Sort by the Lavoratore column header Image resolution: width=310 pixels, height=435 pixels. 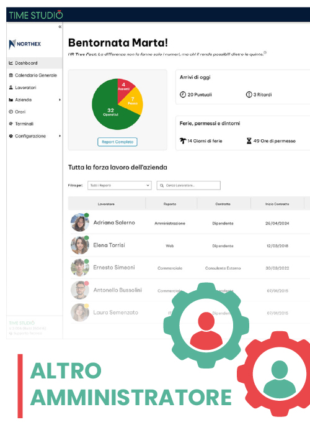click(x=106, y=204)
